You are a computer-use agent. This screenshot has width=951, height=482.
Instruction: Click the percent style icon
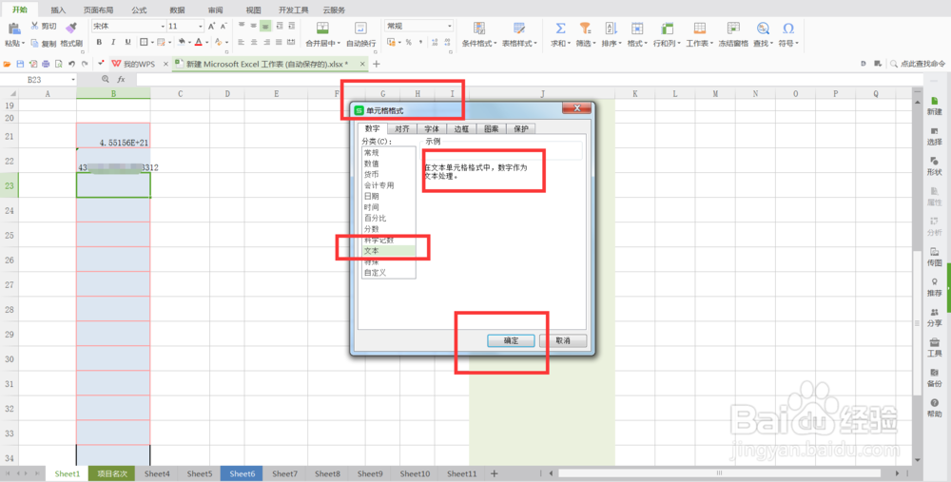click(x=409, y=43)
